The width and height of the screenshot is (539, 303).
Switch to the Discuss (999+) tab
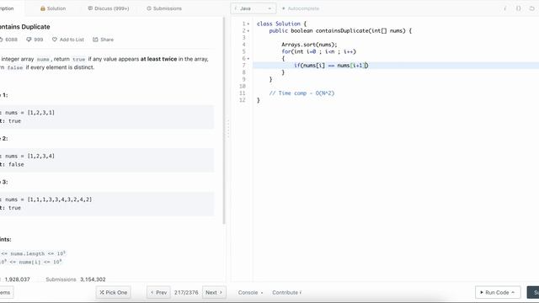(109, 8)
